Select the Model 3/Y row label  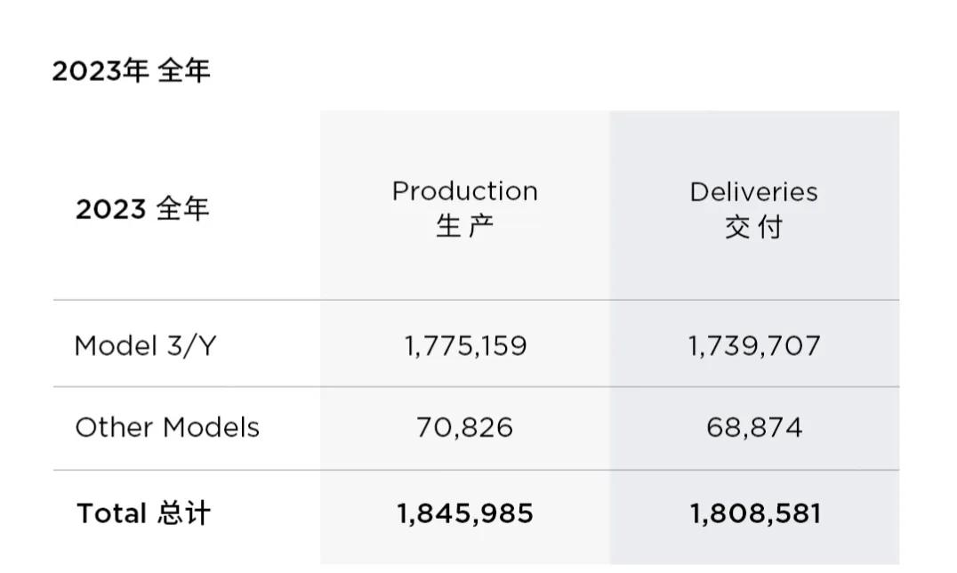[x=145, y=346]
